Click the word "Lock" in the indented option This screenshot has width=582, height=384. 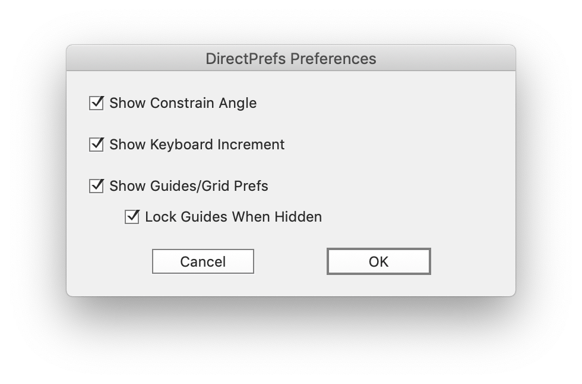(158, 217)
